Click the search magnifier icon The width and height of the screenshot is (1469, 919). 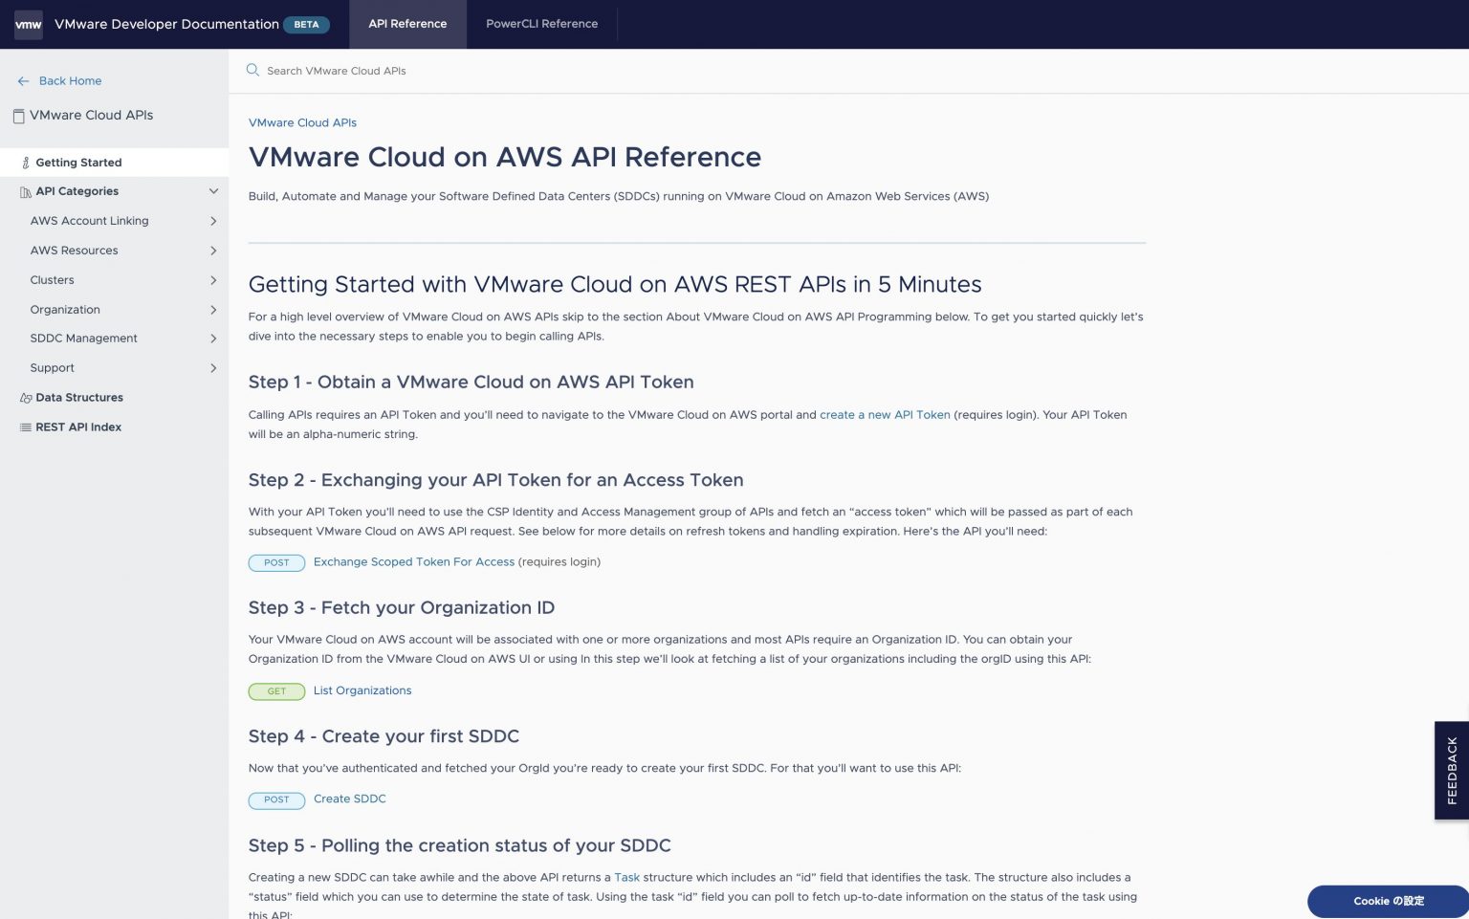point(252,70)
